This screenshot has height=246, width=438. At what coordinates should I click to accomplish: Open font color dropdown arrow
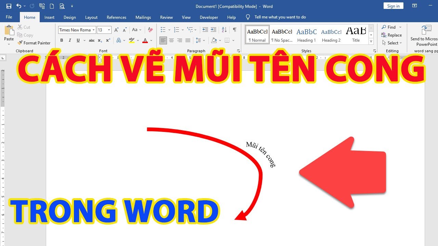(151, 40)
